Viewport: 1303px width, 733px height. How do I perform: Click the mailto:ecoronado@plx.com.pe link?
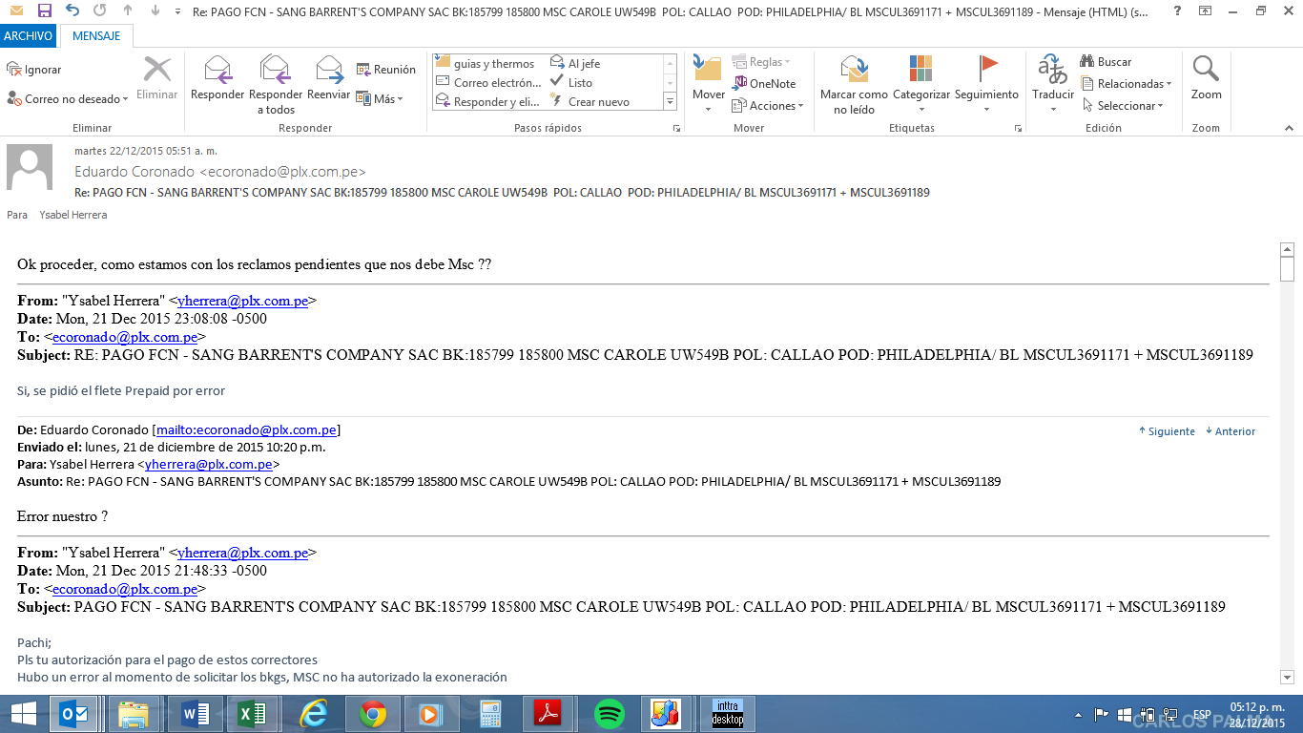(x=246, y=430)
